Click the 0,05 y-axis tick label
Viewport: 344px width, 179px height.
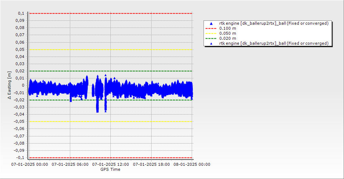click(20, 49)
